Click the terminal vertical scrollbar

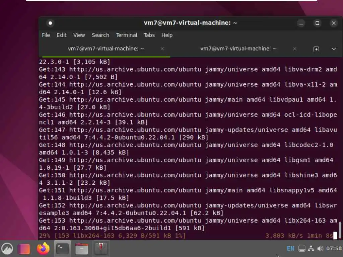(x=340, y=230)
